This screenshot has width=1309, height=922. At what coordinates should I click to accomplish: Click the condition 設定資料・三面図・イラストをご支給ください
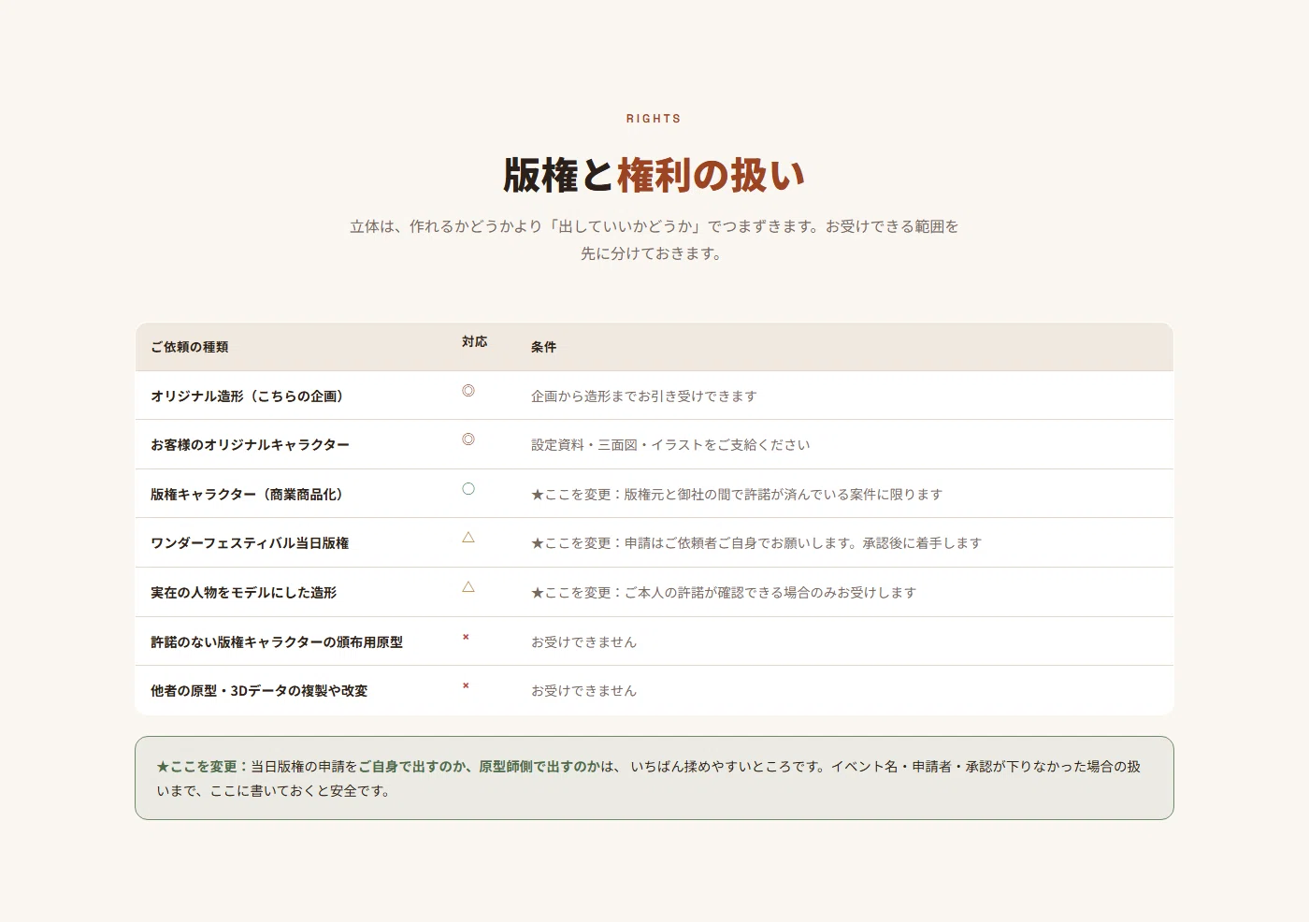[x=670, y=445]
